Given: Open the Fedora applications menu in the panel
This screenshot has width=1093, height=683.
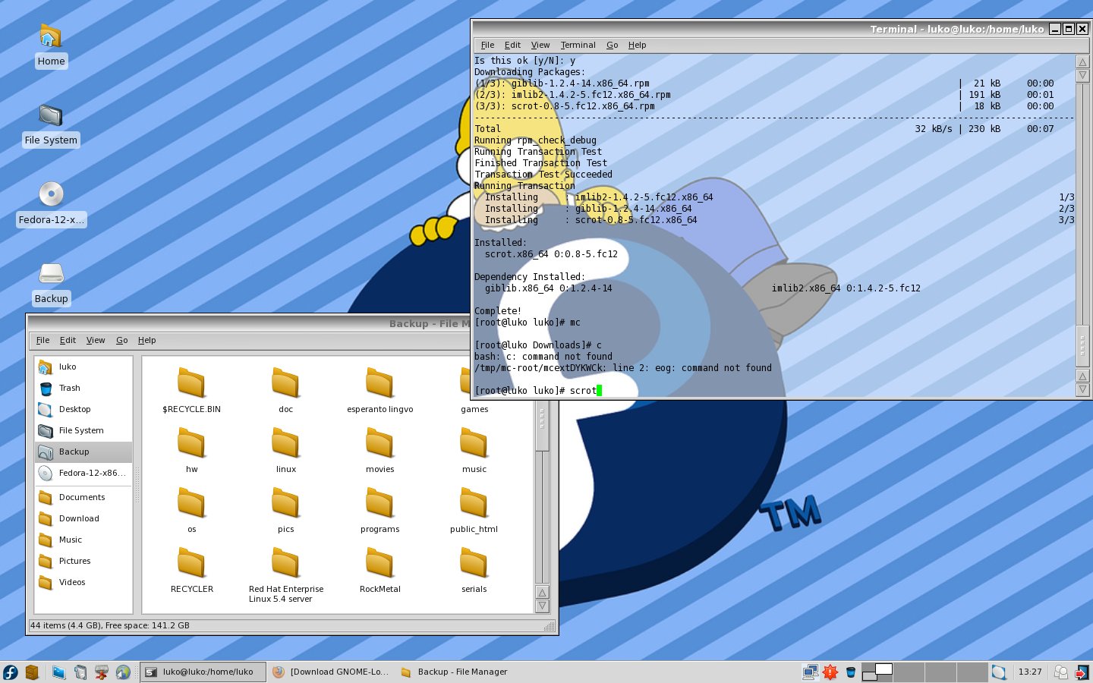Looking at the screenshot, I should [11, 672].
